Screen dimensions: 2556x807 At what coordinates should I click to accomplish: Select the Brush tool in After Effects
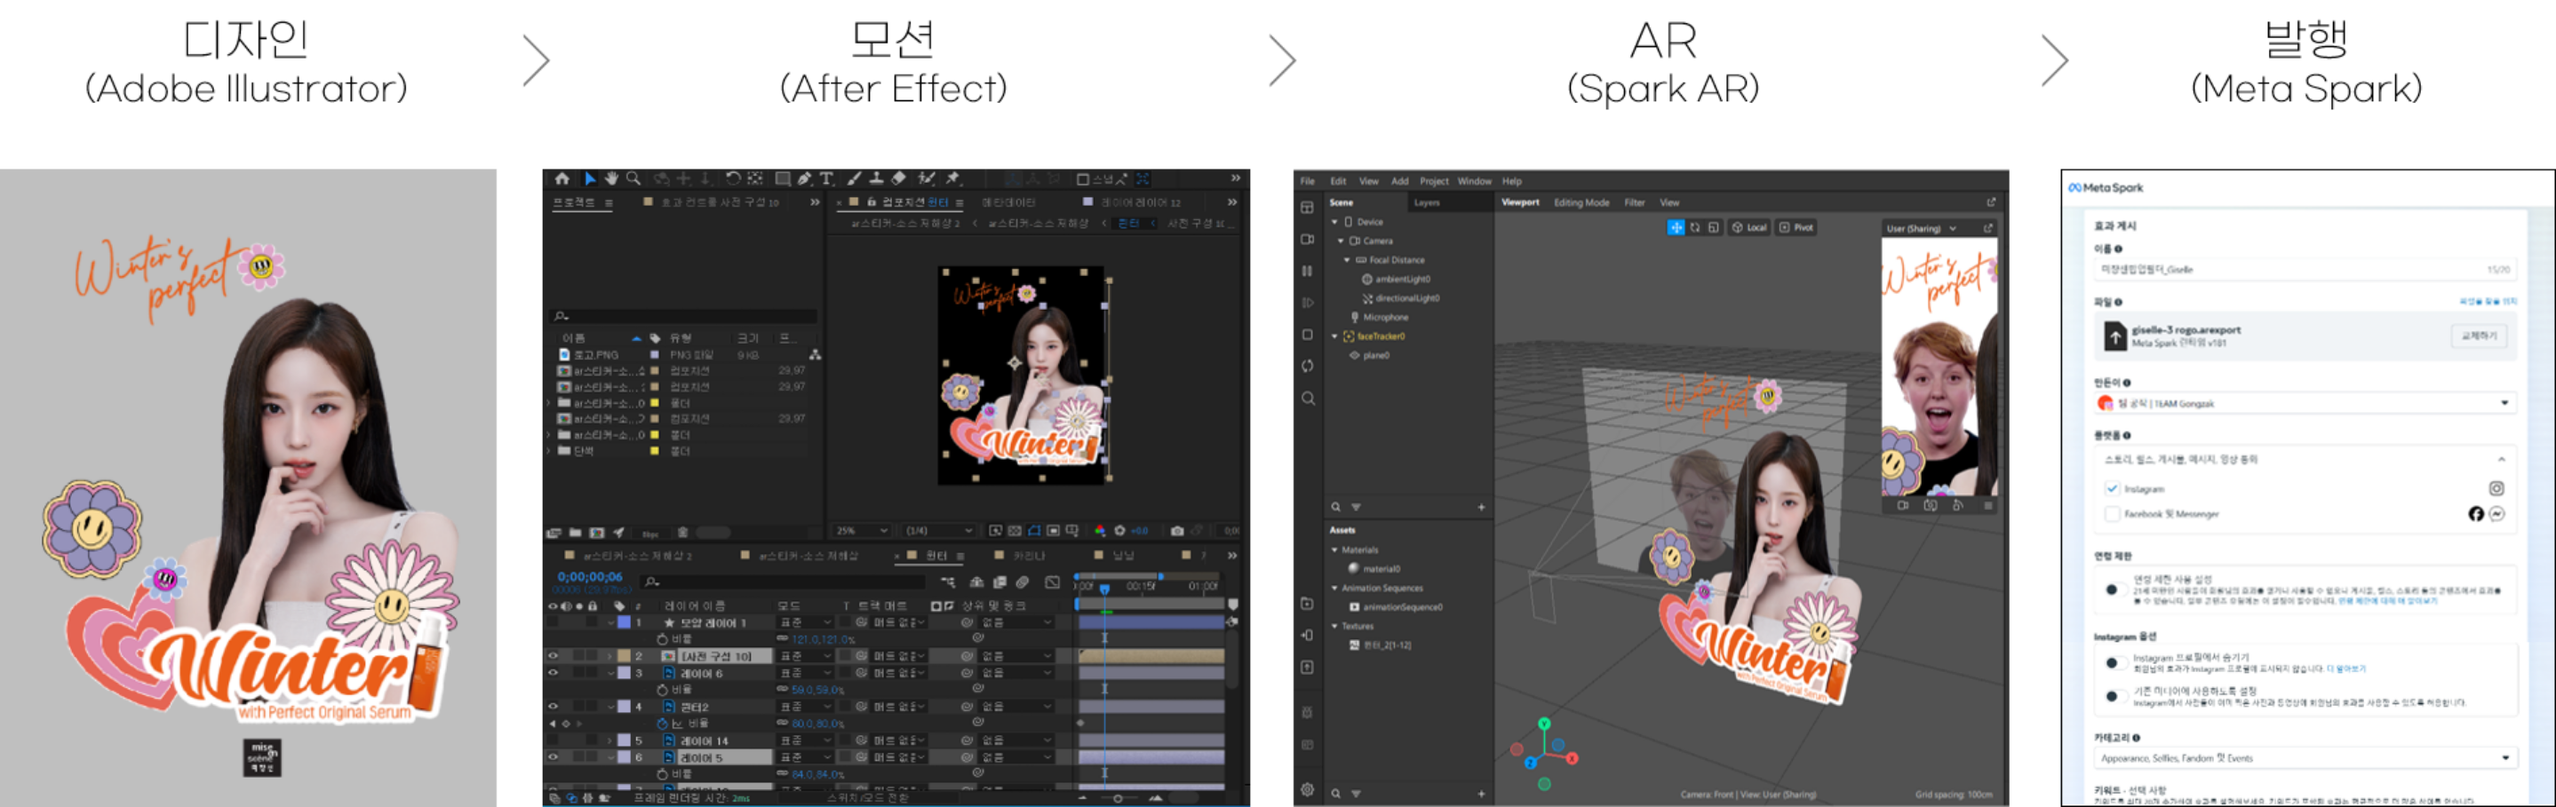pos(855,178)
